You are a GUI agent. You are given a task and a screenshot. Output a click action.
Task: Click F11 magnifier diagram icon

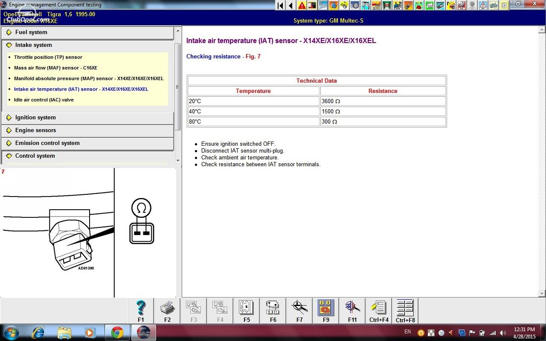coord(352,311)
